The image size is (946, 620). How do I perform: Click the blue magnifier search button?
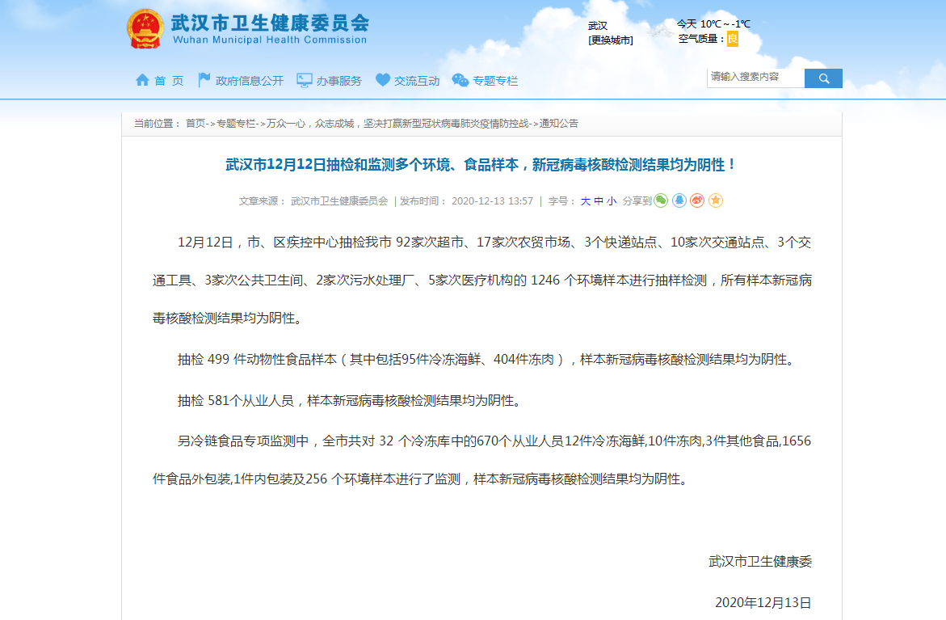click(823, 78)
